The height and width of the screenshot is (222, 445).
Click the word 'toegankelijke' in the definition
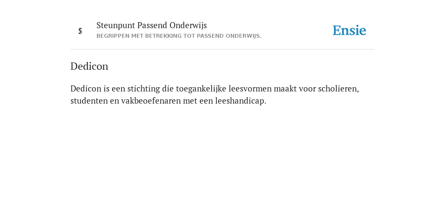(201, 88)
